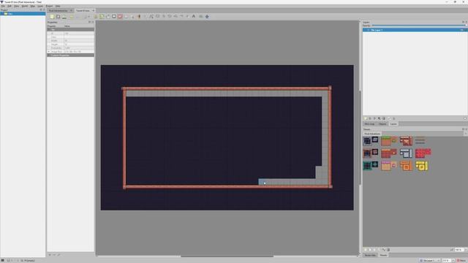
Task: Close the Tilesets panel
Action: 466,129
